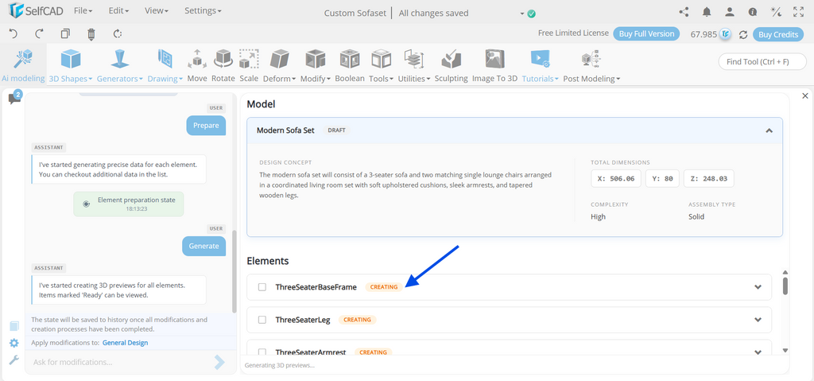Click the SelfCAD logo
The width and height of the screenshot is (814, 381).
pos(35,10)
